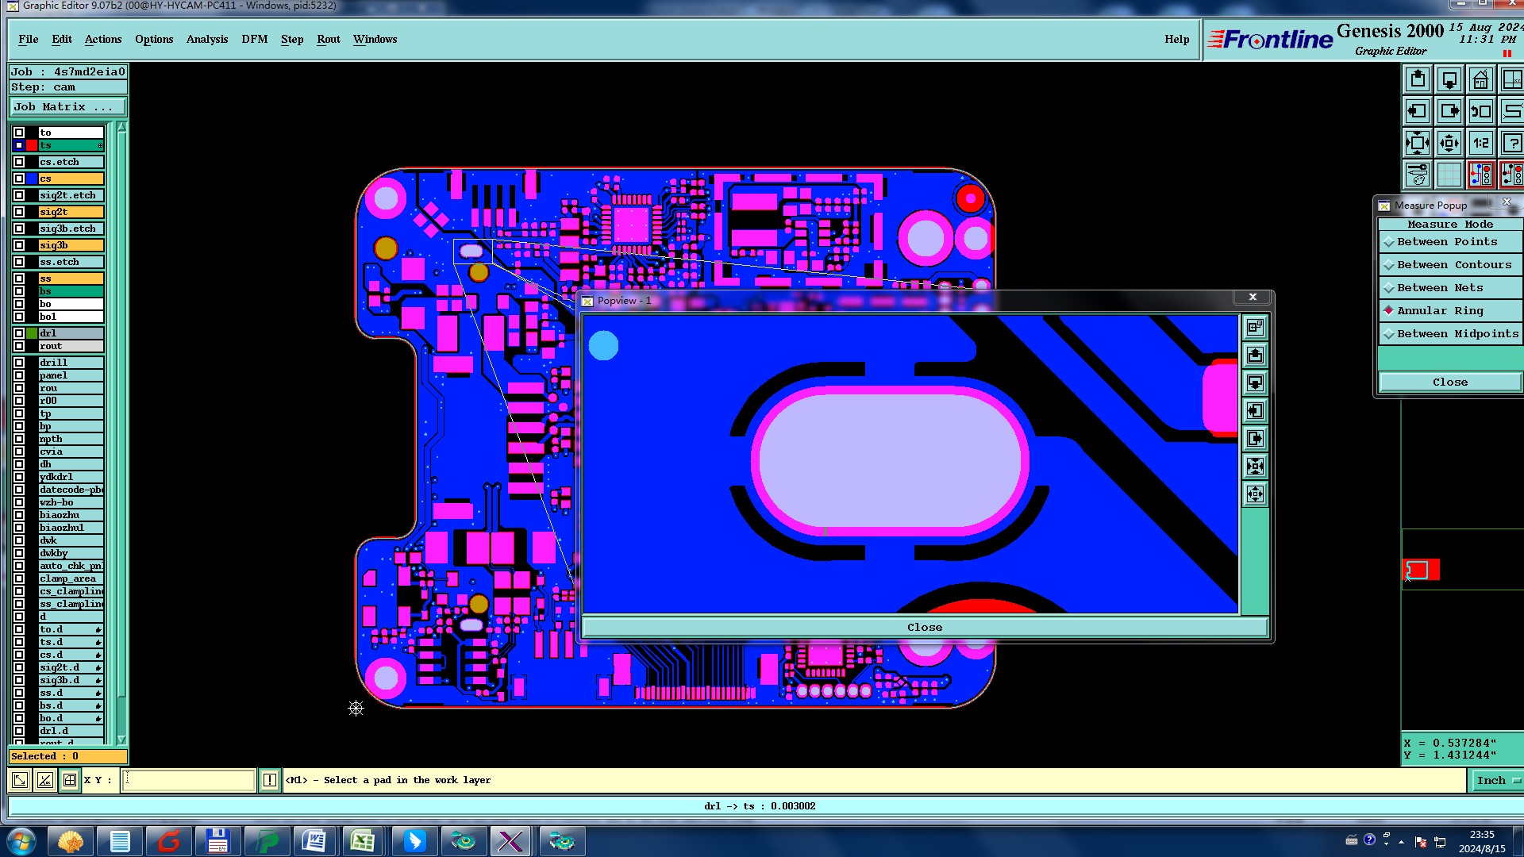This screenshot has width=1524, height=857.
Task: Click the red ts layer color swatch
Action: tap(32, 145)
